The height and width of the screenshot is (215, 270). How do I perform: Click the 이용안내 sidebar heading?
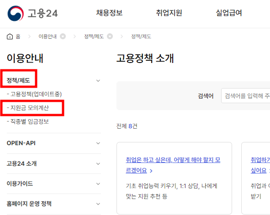pos(25,58)
